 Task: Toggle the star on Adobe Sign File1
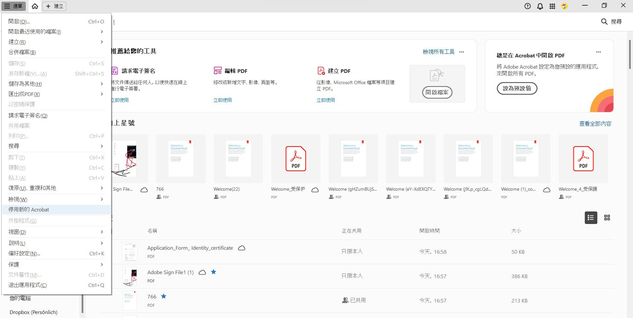pos(214,272)
